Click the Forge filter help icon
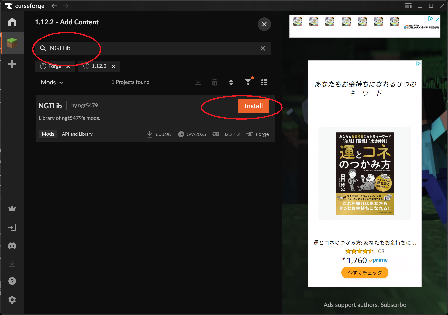Image resolution: width=448 pixels, height=315 pixels. coord(43,66)
